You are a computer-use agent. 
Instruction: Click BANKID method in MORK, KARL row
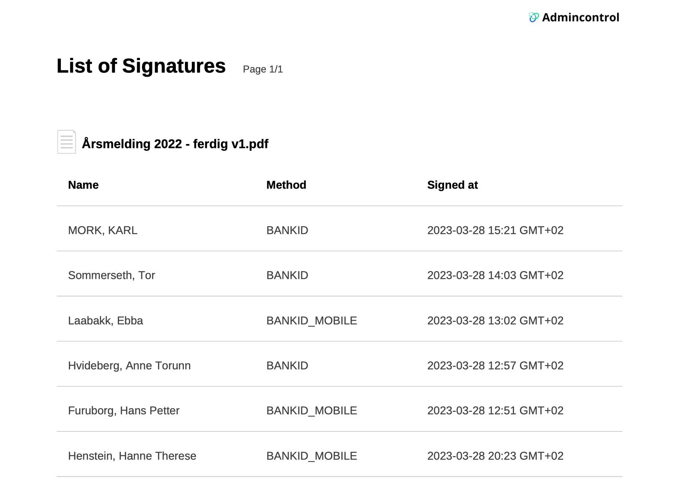tap(287, 230)
